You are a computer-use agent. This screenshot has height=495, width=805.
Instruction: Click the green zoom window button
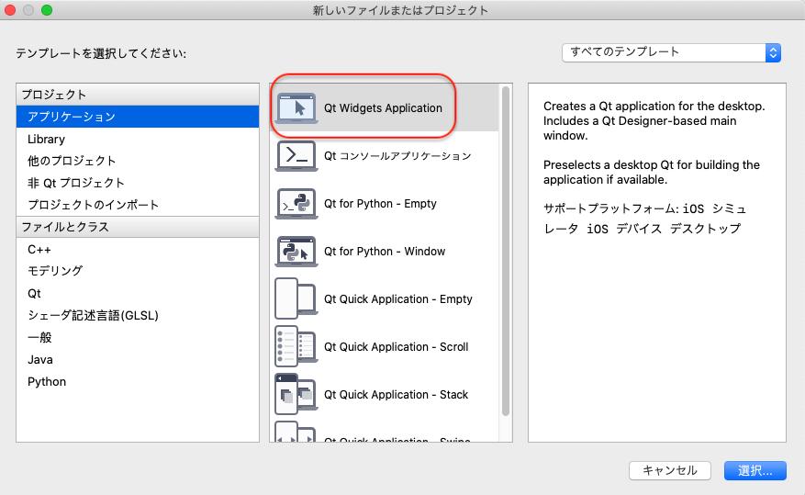pyautogui.click(x=47, y=10)
